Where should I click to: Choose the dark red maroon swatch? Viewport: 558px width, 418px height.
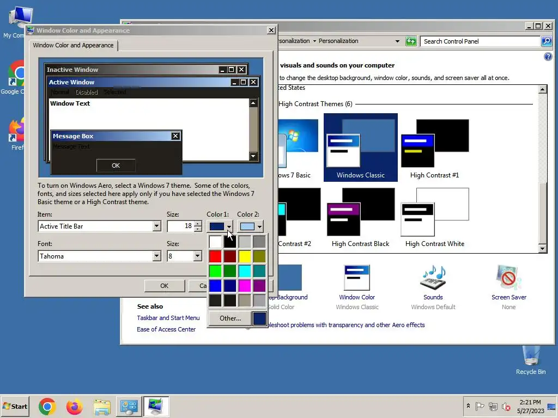coord(230,256)
